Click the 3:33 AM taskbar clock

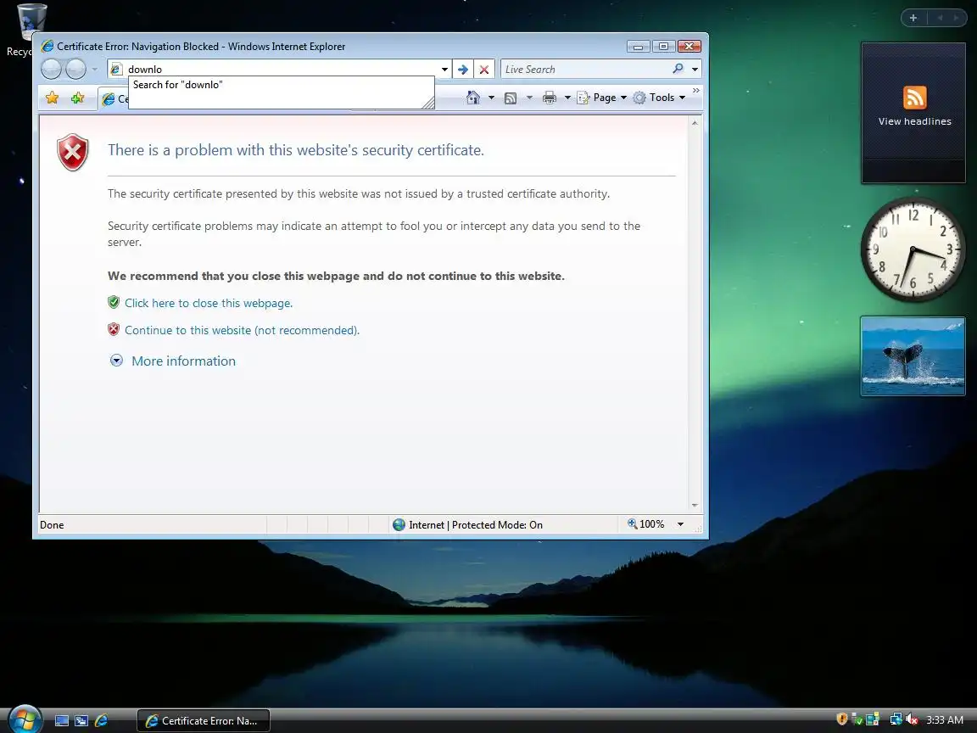(x=945, y=720)
